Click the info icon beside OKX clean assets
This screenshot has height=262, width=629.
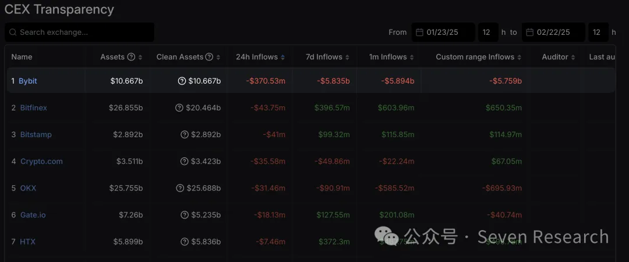pos(179,188)
